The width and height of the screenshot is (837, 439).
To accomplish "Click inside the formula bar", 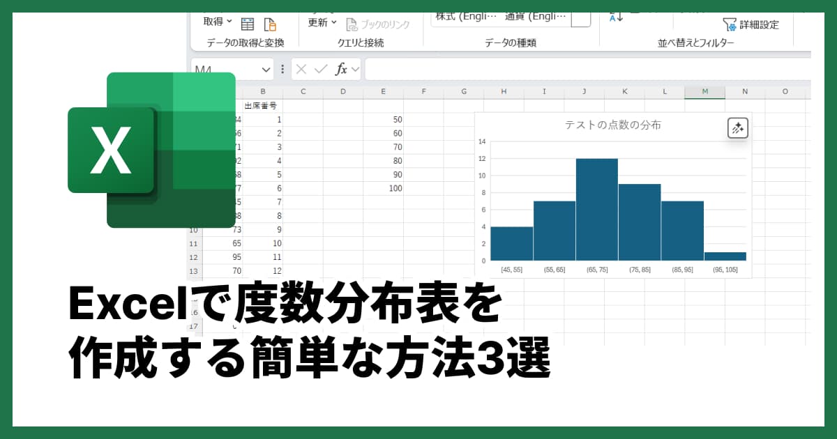I will 558,69.
